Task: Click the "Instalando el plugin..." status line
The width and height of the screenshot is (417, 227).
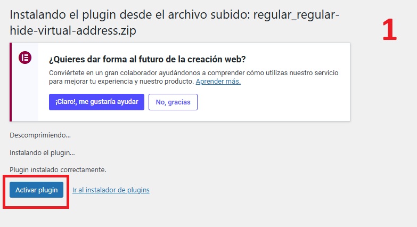Action: (x=42, y=152)
